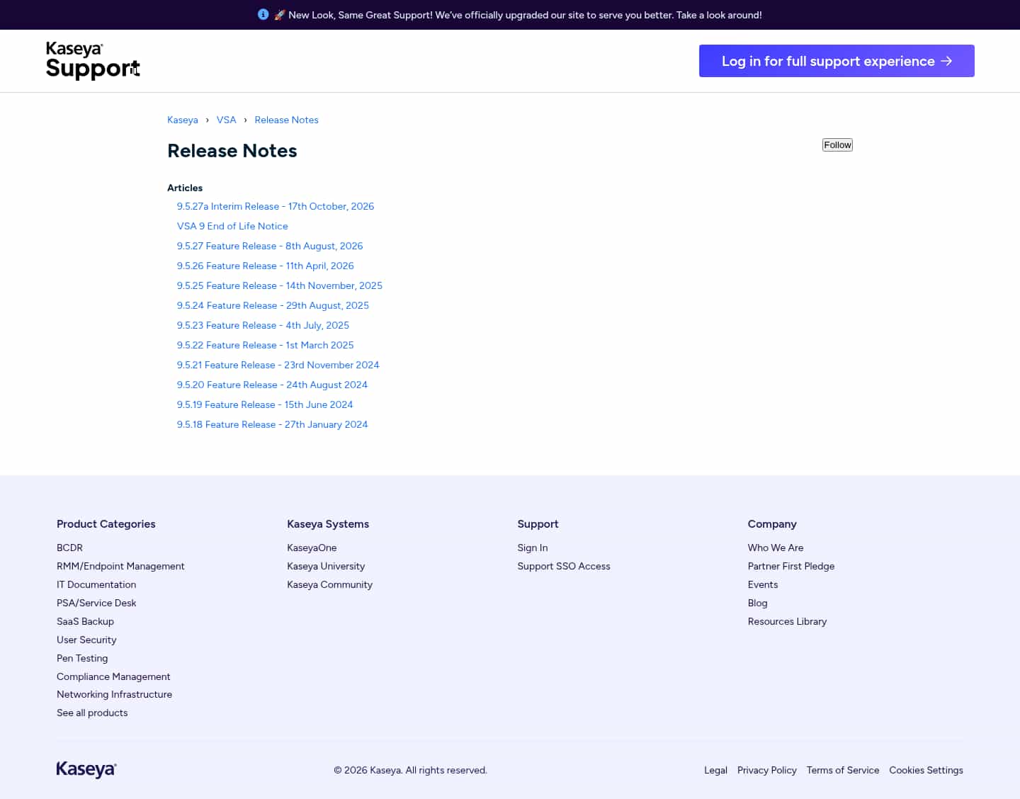Click Sign In under Support

coord(533,548)
